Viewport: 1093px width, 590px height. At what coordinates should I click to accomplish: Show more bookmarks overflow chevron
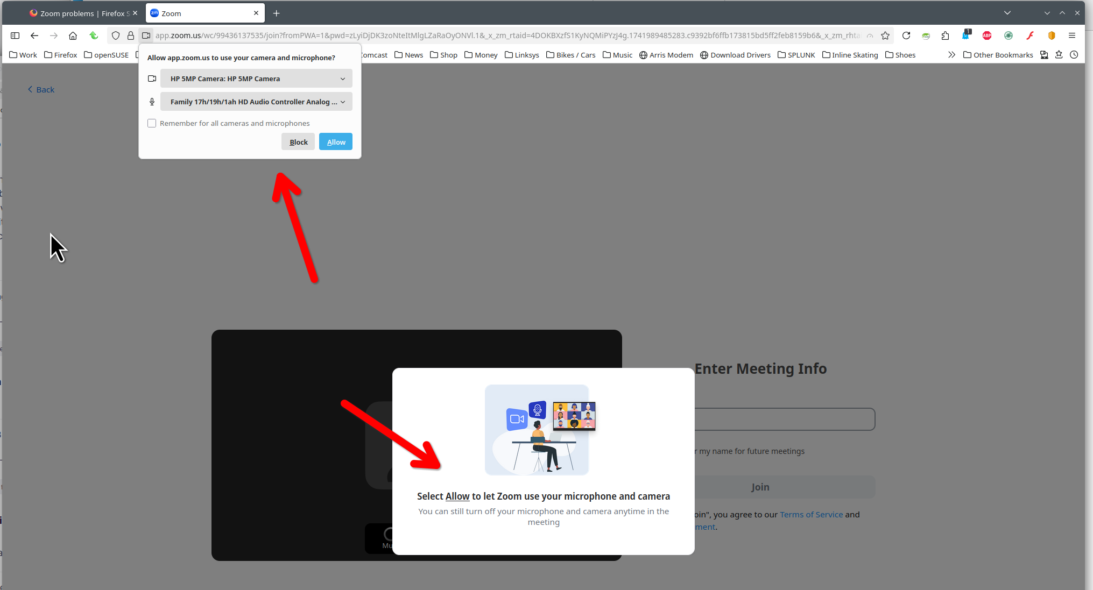coord(951,55)
